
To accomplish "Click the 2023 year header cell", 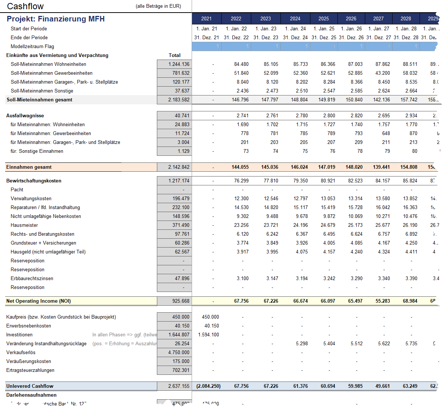I will pyautogui.click(x=266, y=19).
